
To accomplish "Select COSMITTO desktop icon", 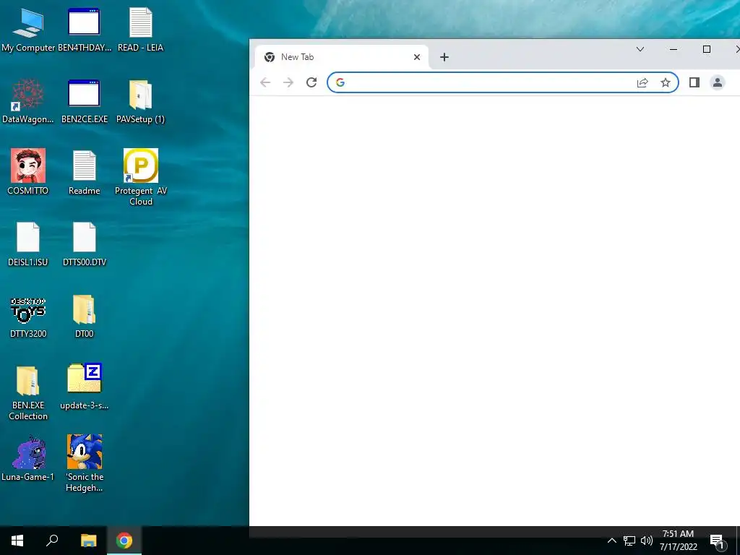I will tap(28, 172).
